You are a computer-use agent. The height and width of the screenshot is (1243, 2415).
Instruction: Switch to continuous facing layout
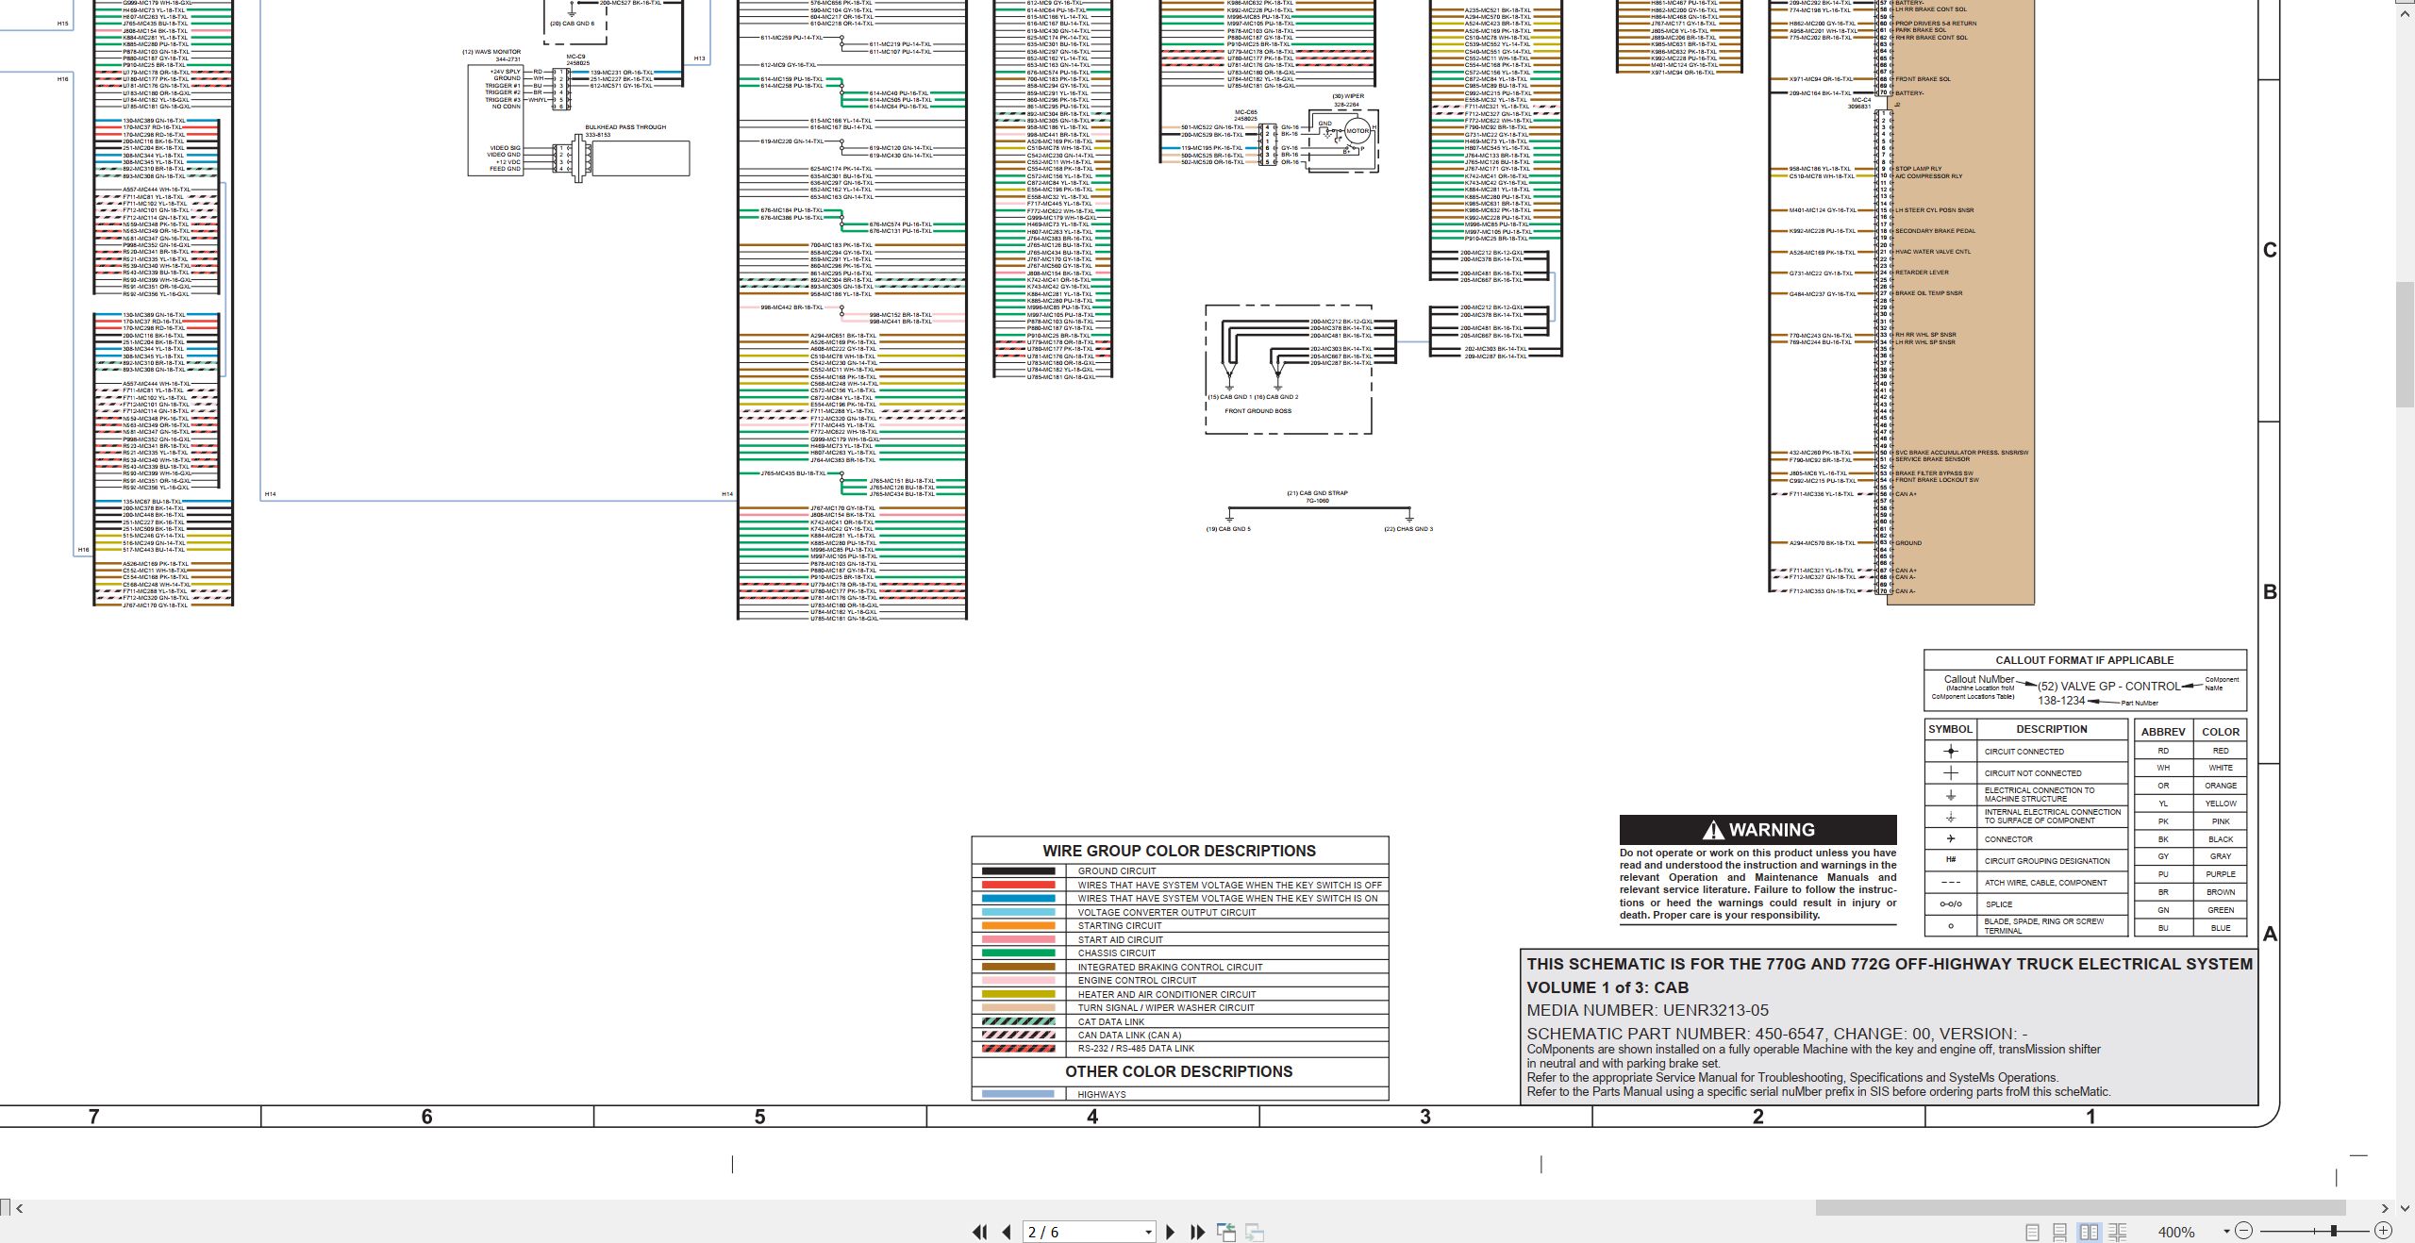click(x=2117, y=1232)
